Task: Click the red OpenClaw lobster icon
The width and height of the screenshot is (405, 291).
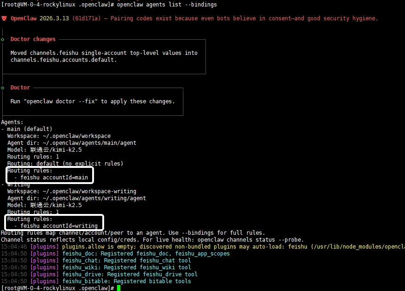Action: (x=4, y=18)
